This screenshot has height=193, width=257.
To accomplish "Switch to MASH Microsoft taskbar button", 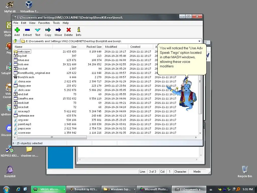I will click(48, 189).
